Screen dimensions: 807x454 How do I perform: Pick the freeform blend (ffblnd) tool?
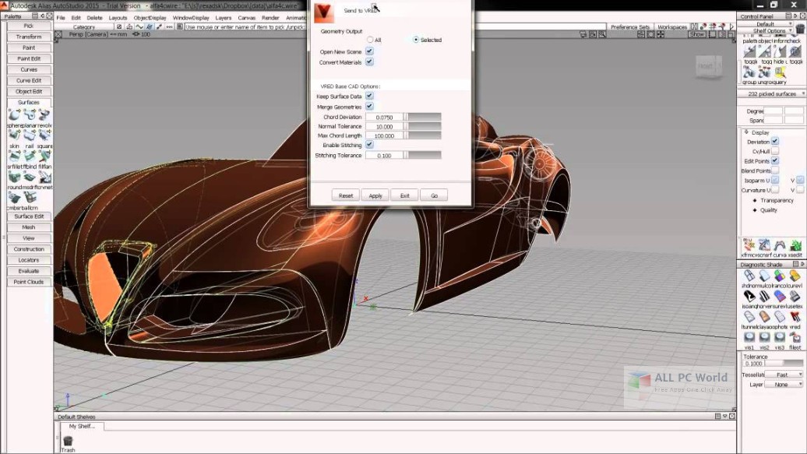tap(30, 156)
